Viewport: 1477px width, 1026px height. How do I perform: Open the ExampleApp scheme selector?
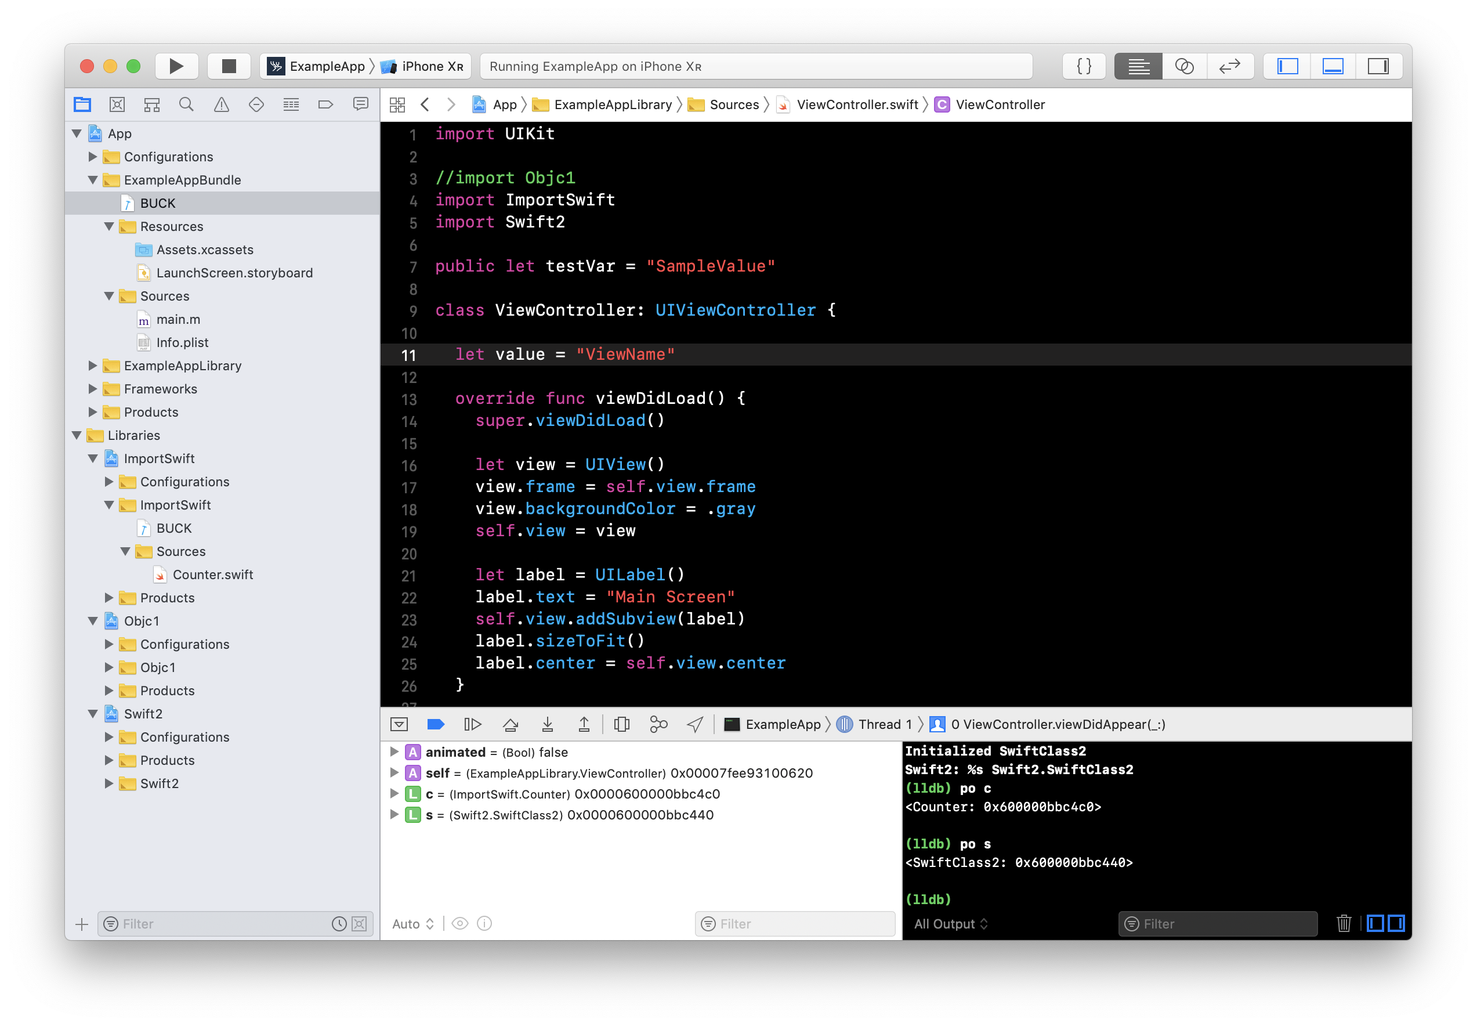point(318,66)
